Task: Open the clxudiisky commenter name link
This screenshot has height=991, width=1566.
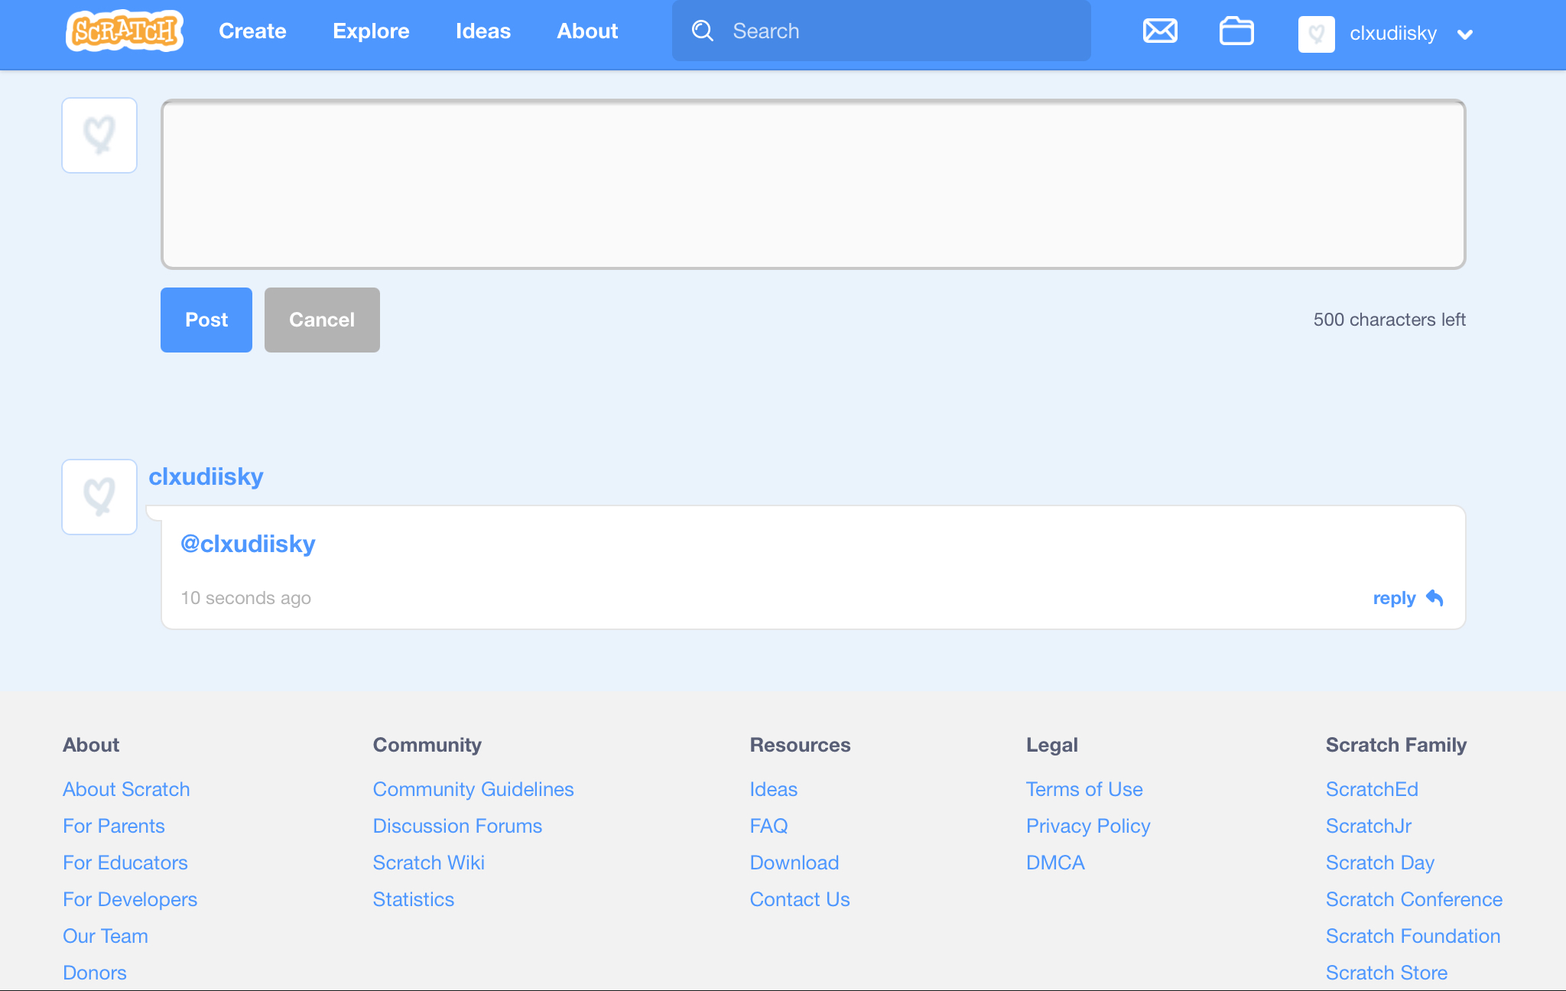Action: tap(206, 476)
